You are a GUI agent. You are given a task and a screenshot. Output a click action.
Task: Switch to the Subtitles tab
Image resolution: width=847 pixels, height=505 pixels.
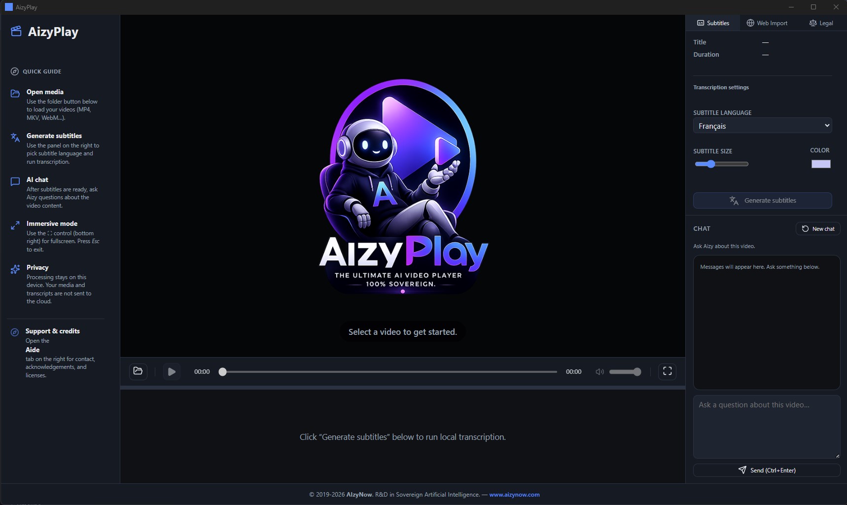(x=713, y=23)
